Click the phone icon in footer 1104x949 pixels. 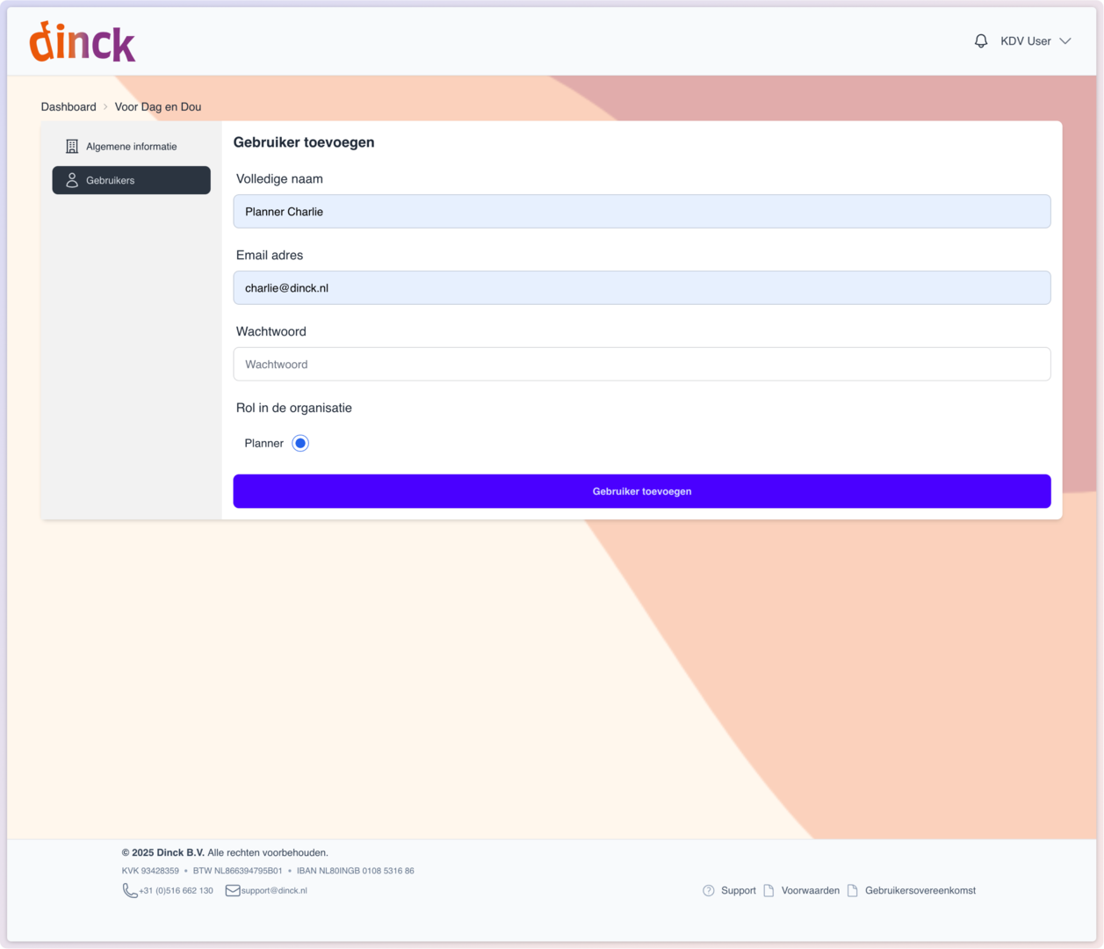[130, 890]
